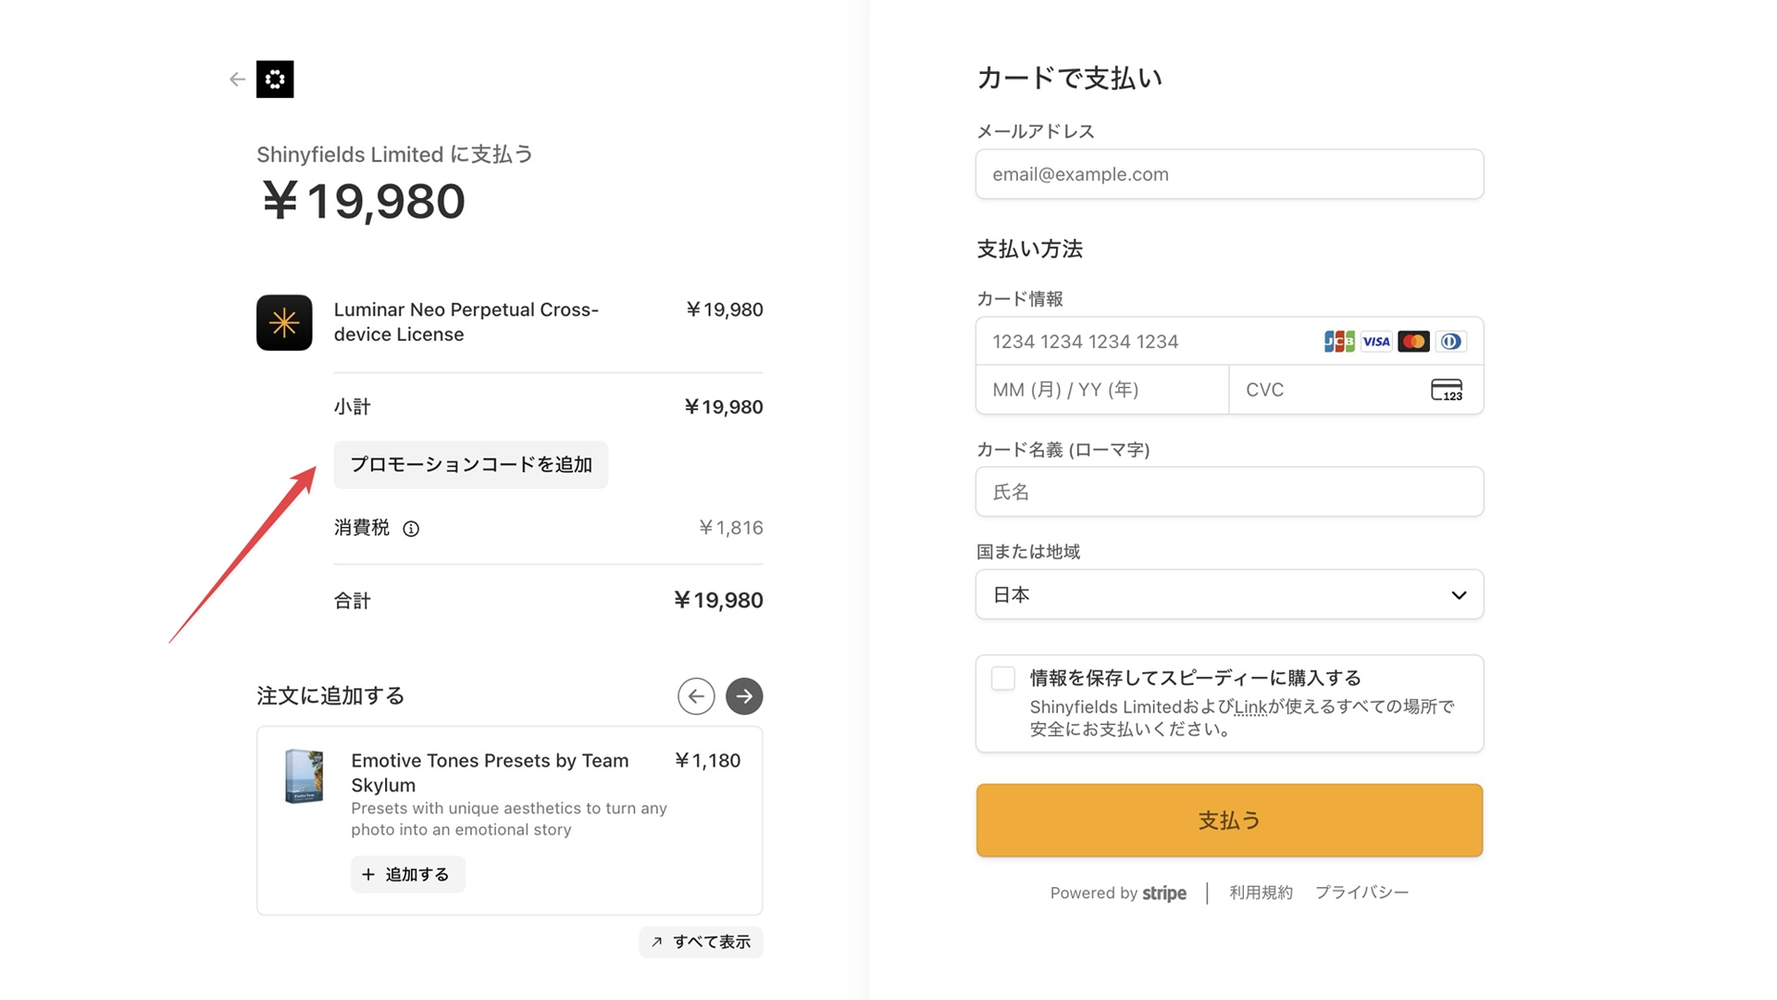Click the プロモーションコードを追加 button
Image resolution: width=1777 pixels, height=1000 pixels.
[x=470, y=465]
